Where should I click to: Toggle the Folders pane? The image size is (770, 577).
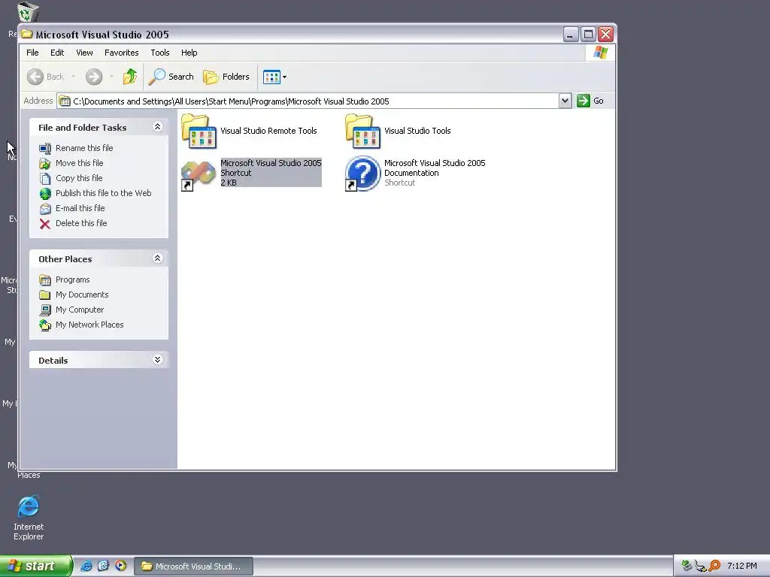[x=226, y=77]
